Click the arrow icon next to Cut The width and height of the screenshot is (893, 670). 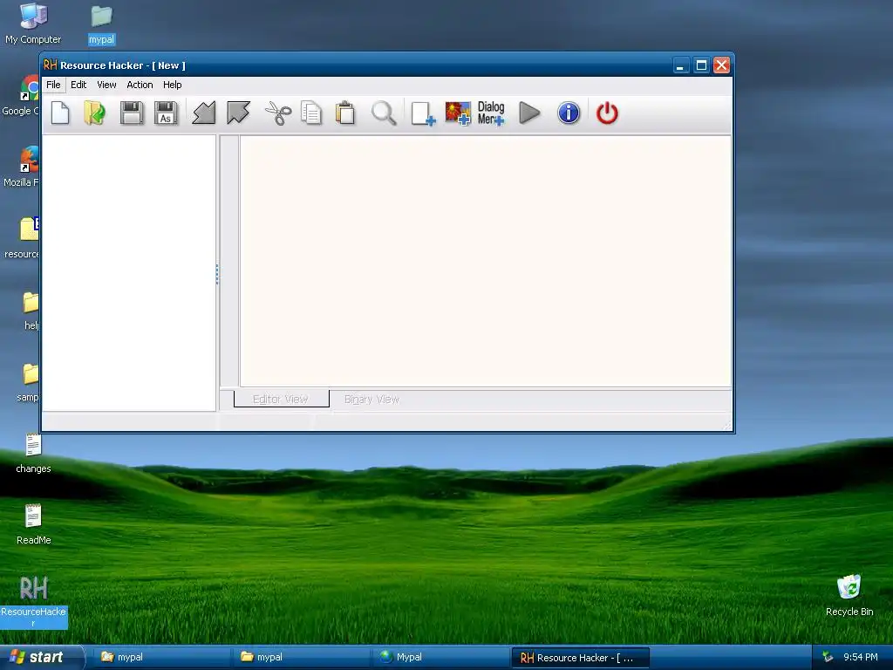pos(238,113)
